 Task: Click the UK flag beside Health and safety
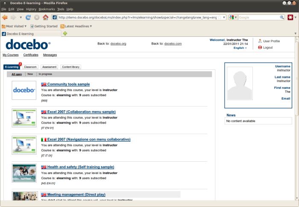tap(44, 167)
